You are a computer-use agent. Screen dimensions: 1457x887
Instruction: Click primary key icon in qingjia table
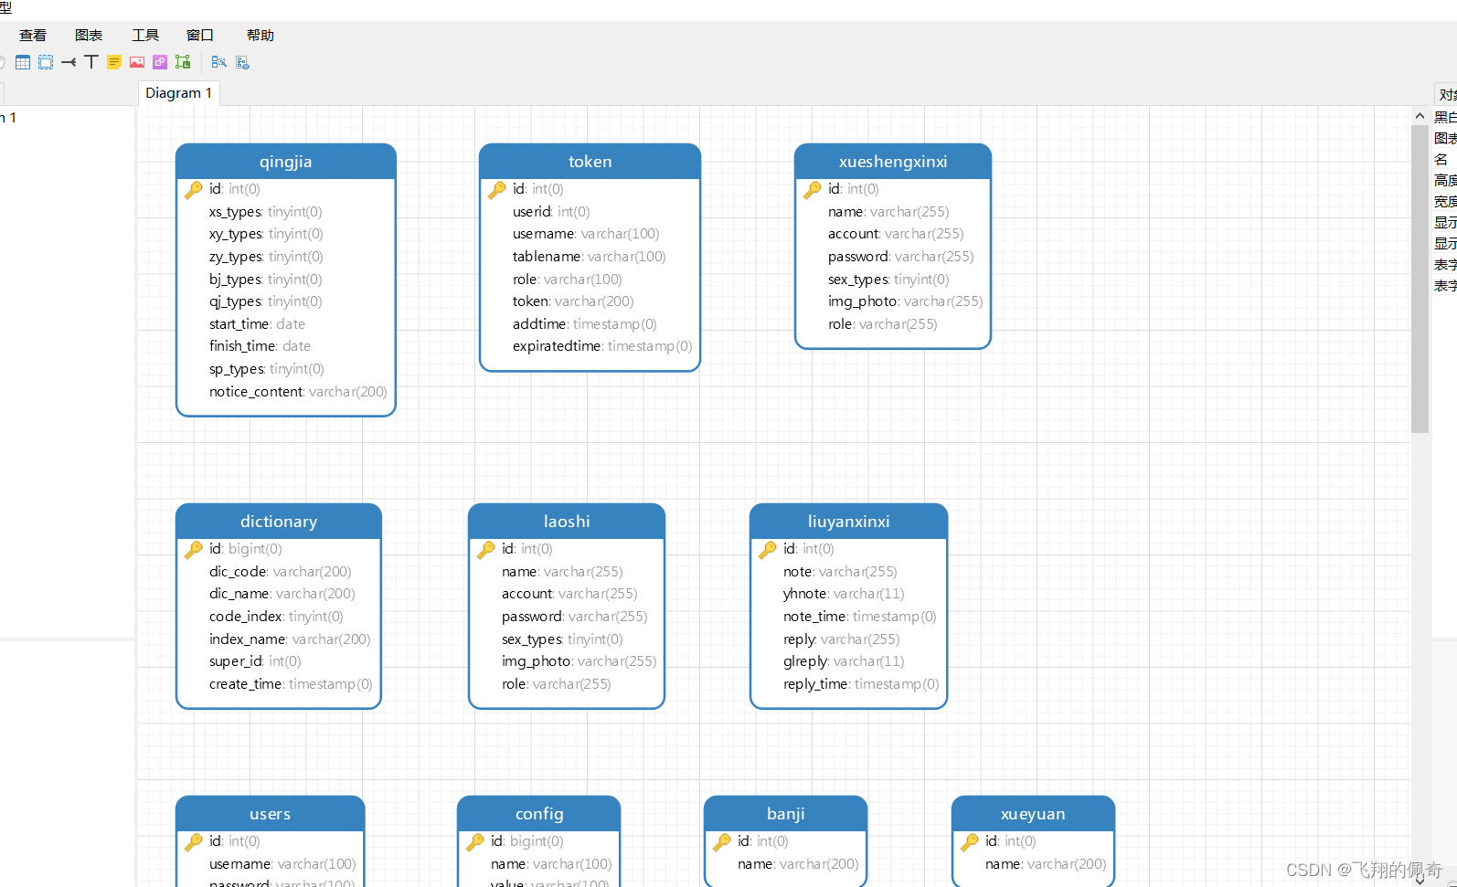(x=194, y=190)
